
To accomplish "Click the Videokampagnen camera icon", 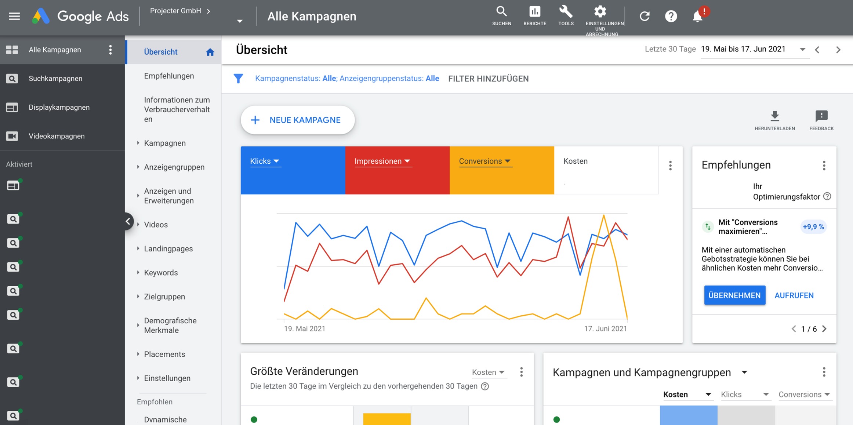I will point(12,136).
